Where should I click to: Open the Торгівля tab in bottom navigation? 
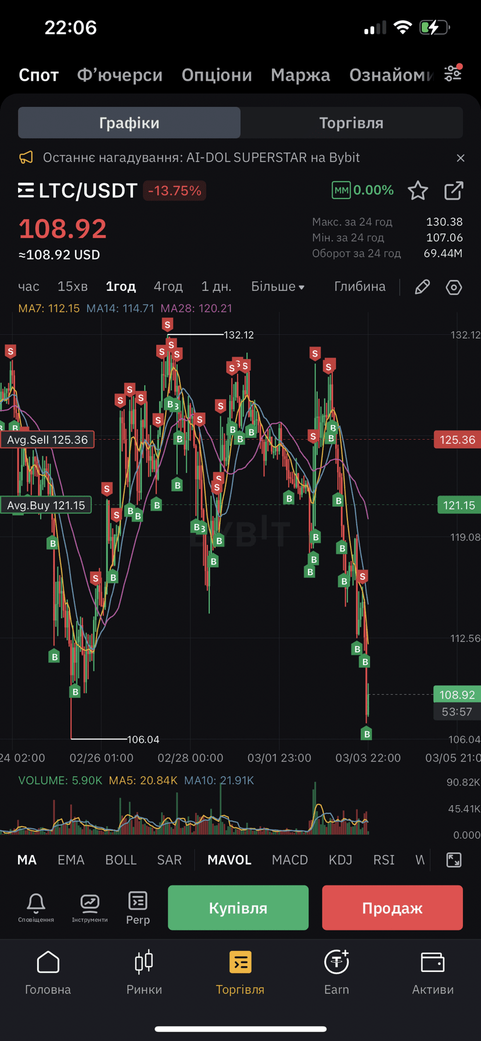[x=240, y=973]
